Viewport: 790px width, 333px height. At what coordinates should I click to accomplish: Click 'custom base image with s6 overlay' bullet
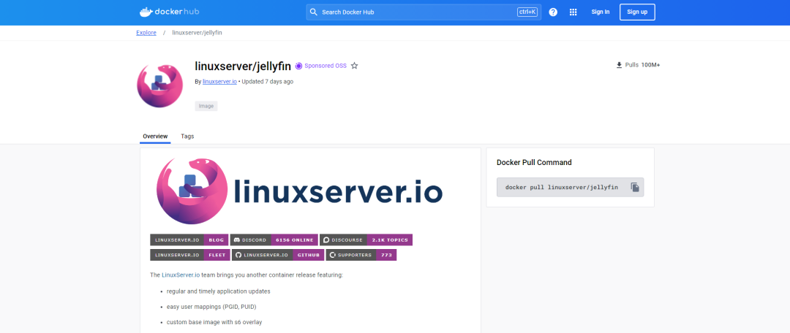pos(214,322)
